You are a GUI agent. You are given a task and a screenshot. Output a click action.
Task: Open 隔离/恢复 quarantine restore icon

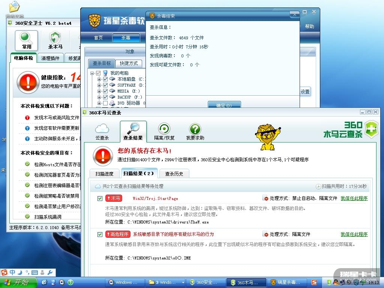coord(164,129)
